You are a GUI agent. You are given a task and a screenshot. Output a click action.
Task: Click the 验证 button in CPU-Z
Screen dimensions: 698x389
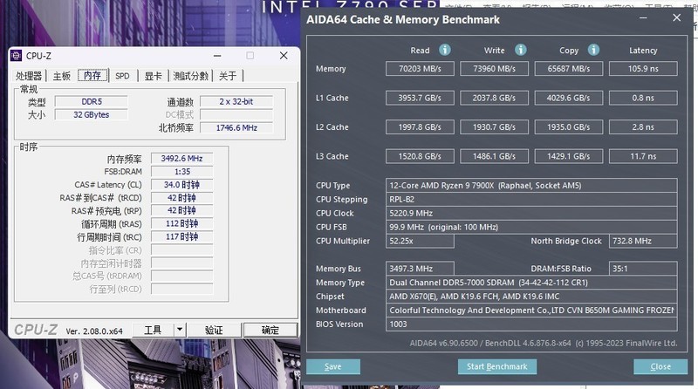pos(214,330)
